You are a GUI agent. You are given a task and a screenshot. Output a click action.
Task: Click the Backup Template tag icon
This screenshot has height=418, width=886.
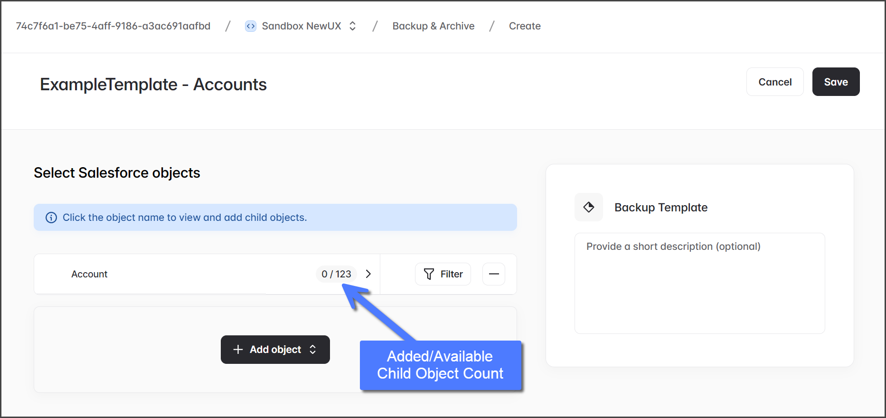588,207
